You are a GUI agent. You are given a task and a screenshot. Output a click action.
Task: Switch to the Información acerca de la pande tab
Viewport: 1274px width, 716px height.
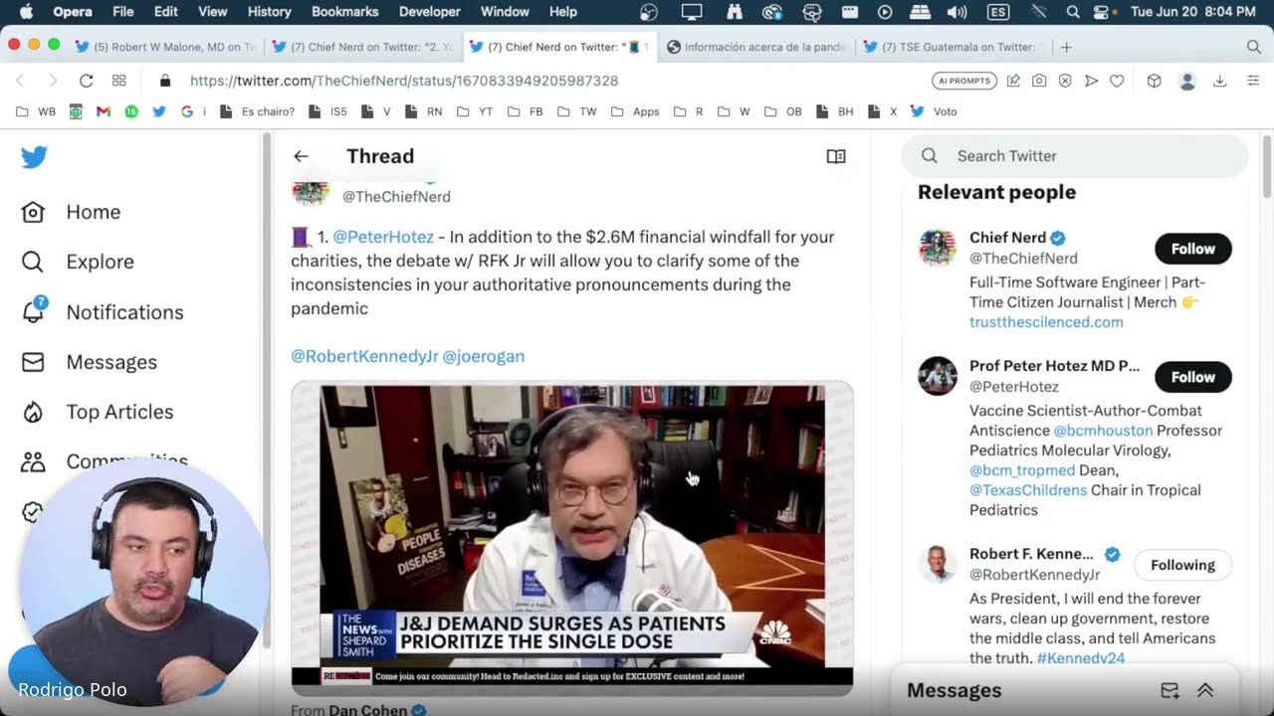pos(756,47)
